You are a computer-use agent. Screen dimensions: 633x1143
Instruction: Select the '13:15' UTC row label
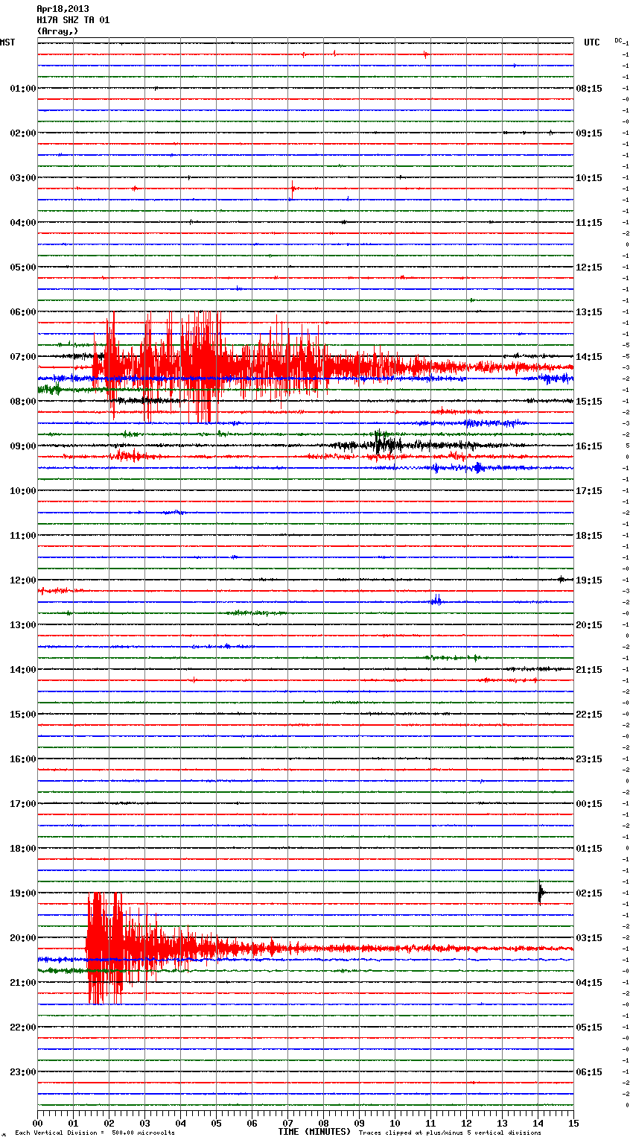click(589, 312)
